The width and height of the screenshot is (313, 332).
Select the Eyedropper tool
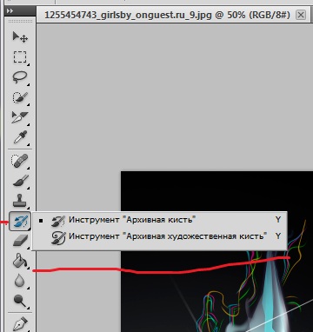pyautogui.click(x=20, y=137)
